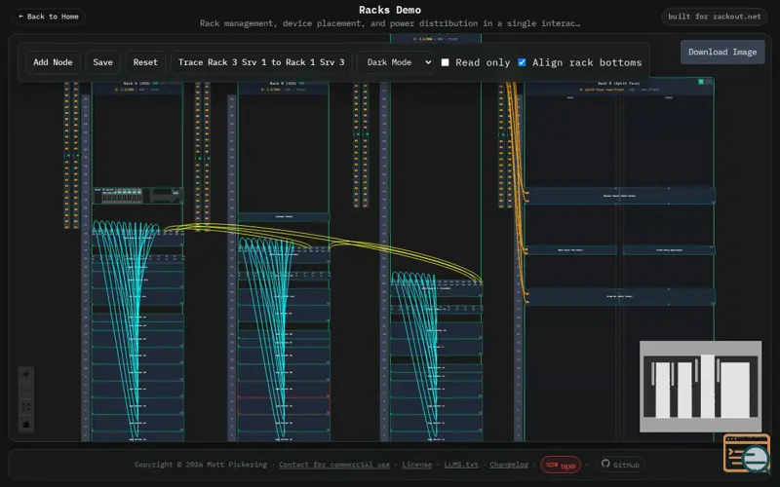The width and height of the screenshot is (780, 487).
Task: Open the Dark Mode theme dropdown
Action: (396, 62)
